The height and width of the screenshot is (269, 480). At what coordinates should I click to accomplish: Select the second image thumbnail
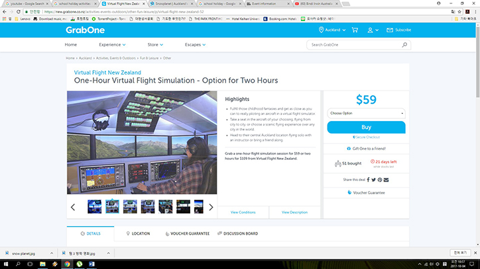tap(112, 207)
